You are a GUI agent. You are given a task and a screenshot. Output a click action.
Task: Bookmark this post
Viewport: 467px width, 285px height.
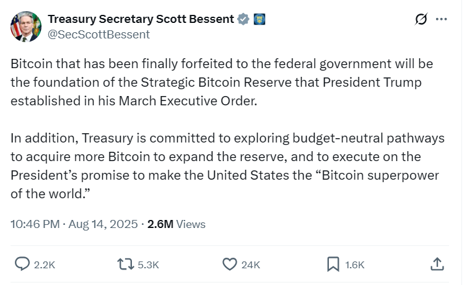[333, 264]
